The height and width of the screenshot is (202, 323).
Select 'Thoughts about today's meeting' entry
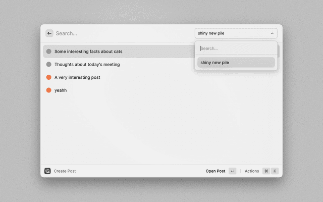click(87, 65)
